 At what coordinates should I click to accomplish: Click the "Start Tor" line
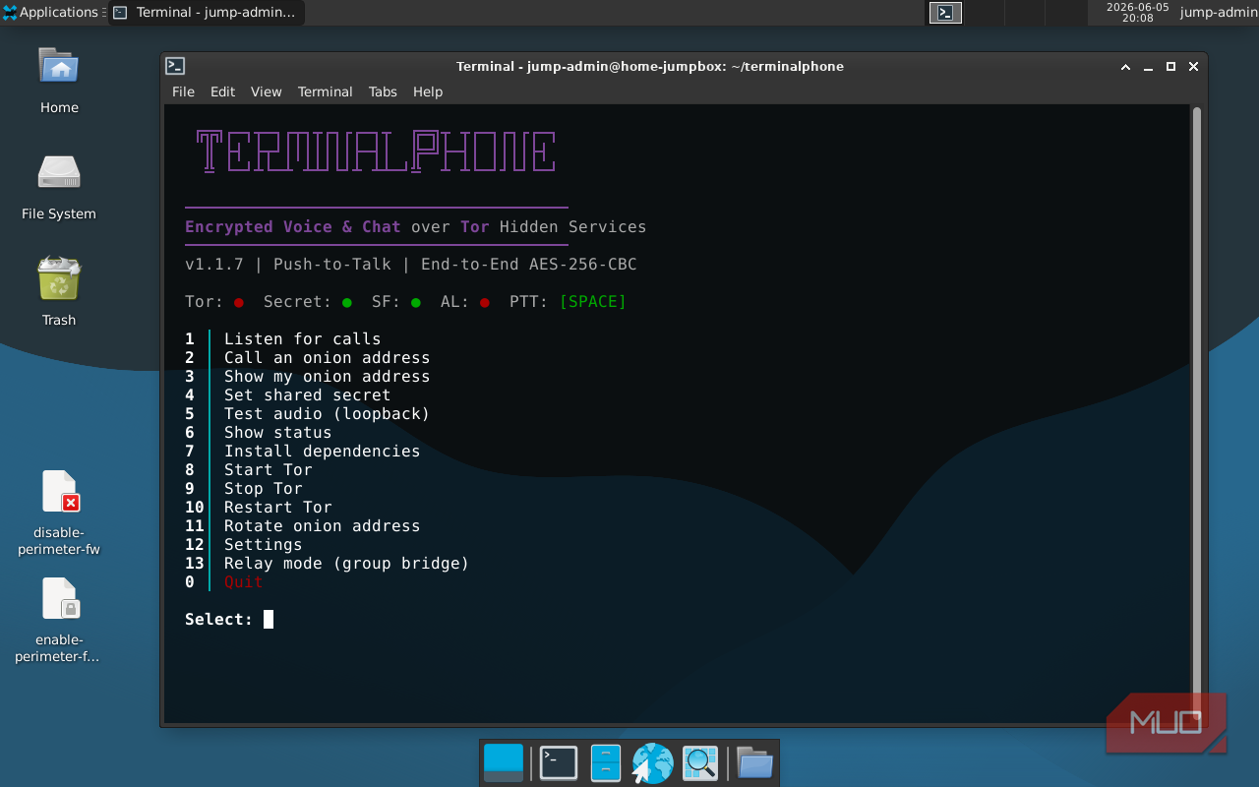pyautogui.click(x=268, y=469)
